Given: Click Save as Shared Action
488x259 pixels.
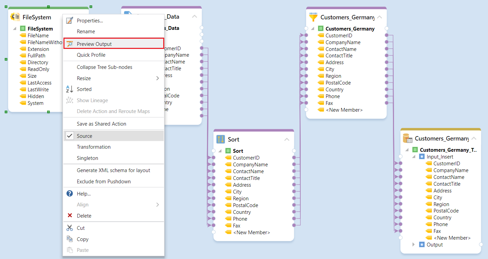Looking at the screenshot, I should 101,124.
